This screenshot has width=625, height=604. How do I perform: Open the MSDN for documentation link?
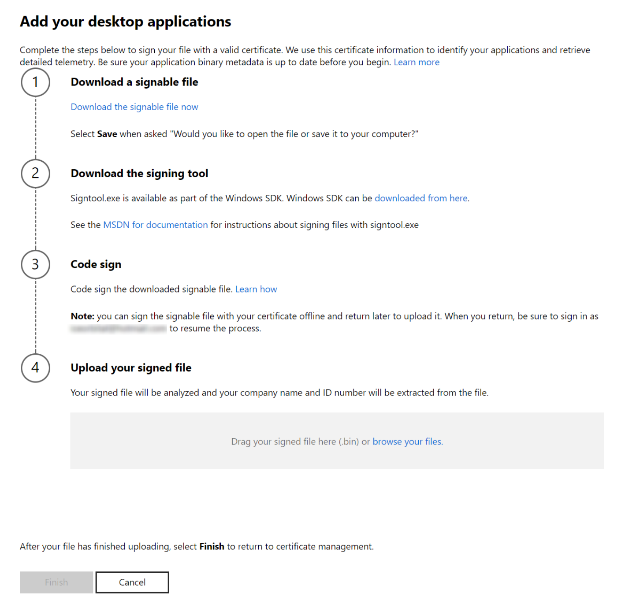pos(155,225)
